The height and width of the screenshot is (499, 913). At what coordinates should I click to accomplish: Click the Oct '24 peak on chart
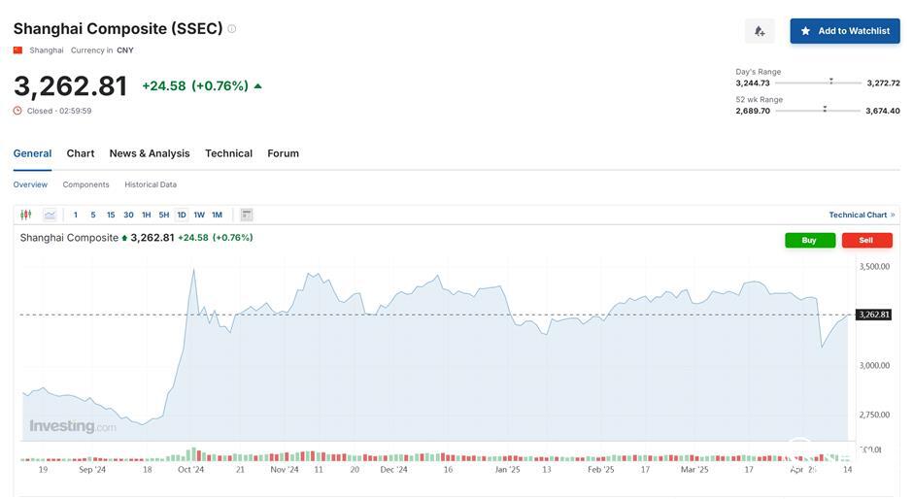coord(194,270)
